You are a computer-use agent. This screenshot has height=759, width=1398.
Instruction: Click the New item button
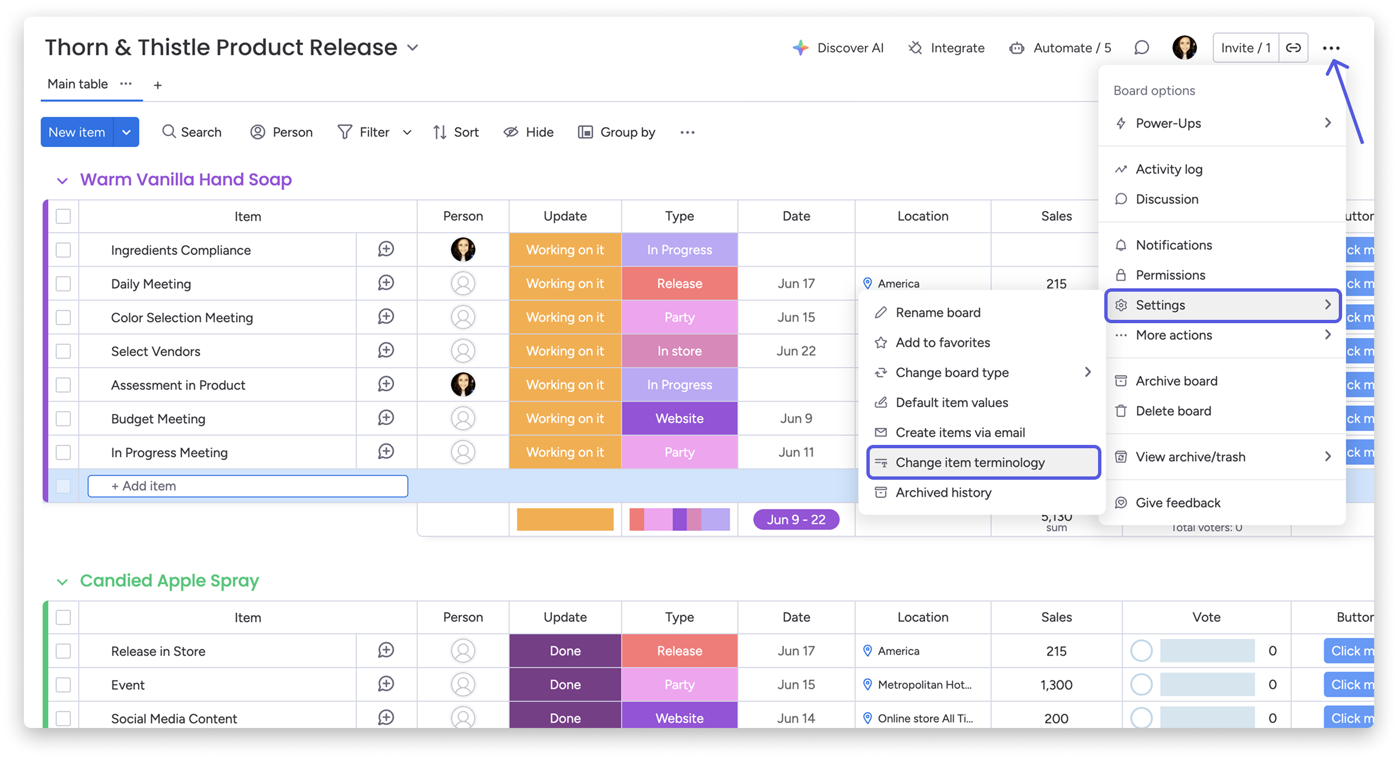pyautogui.click(x=76, y=132)
